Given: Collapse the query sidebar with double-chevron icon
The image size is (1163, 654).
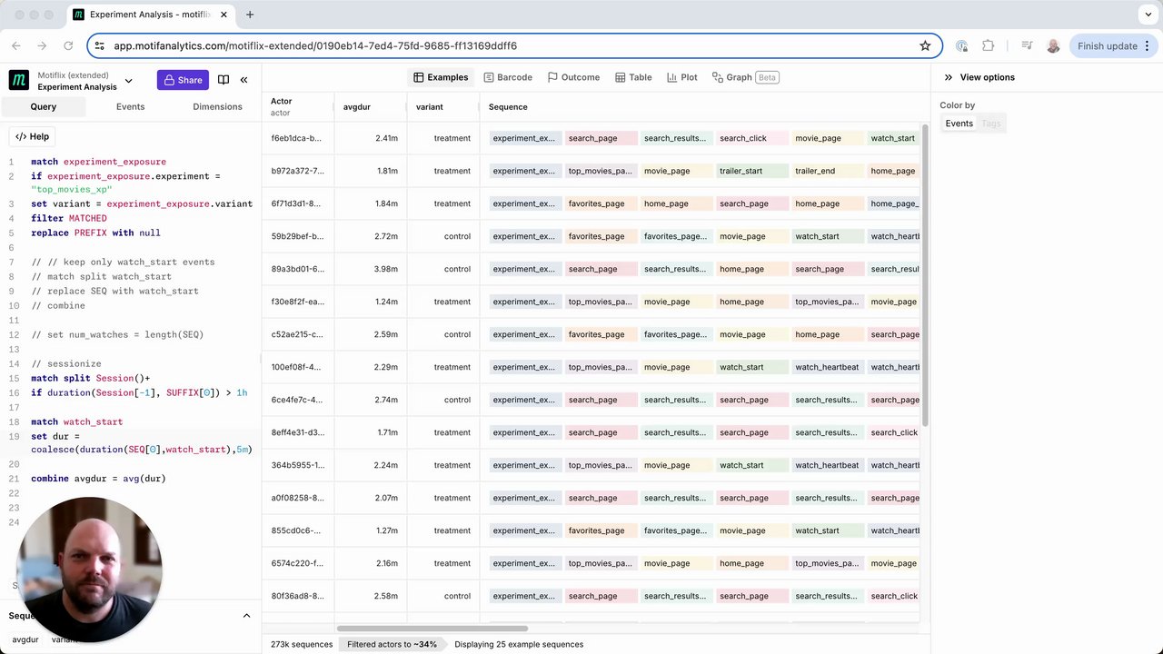Looking at the screenshot, I should (x=244, y=80).
